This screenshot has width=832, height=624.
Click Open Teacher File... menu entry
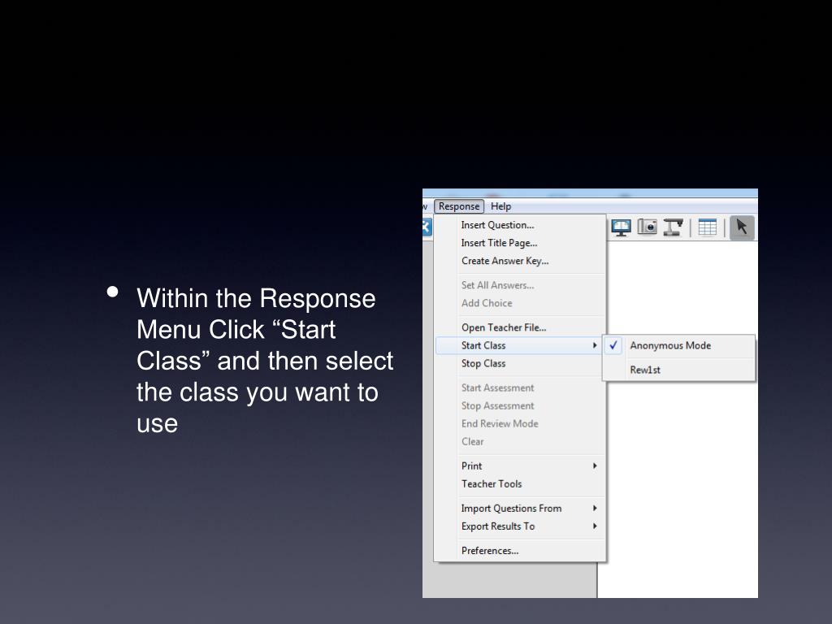tap(520, 328)
